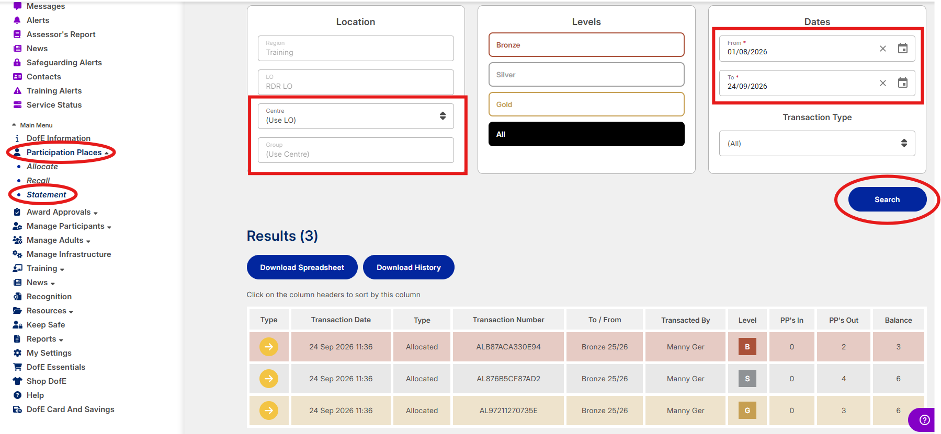Screen dimensions: 941x434
Task: Sort by the Balance column header
Action: 899,320
